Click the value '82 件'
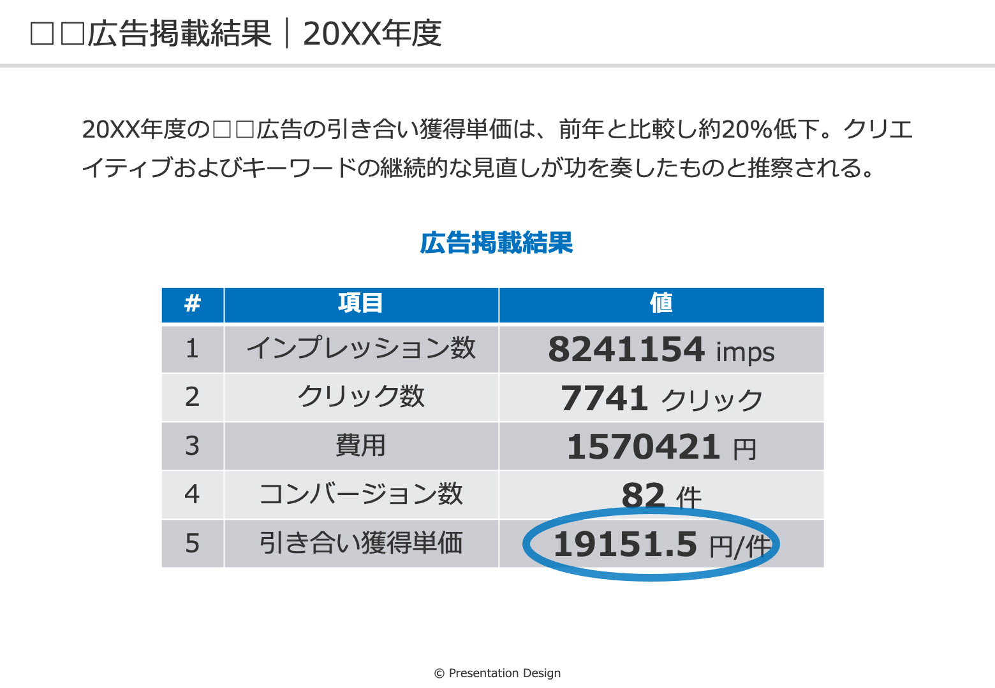Screen dimensions: 995x688 (661, 495)
